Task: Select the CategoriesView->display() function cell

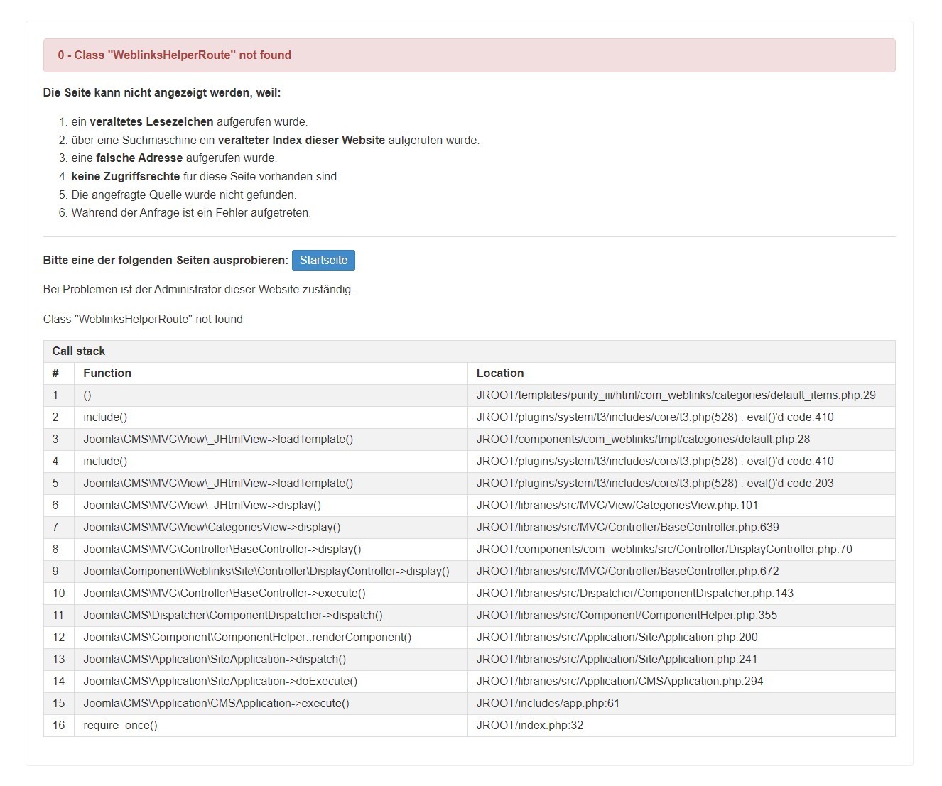Action: coord(212,527)
